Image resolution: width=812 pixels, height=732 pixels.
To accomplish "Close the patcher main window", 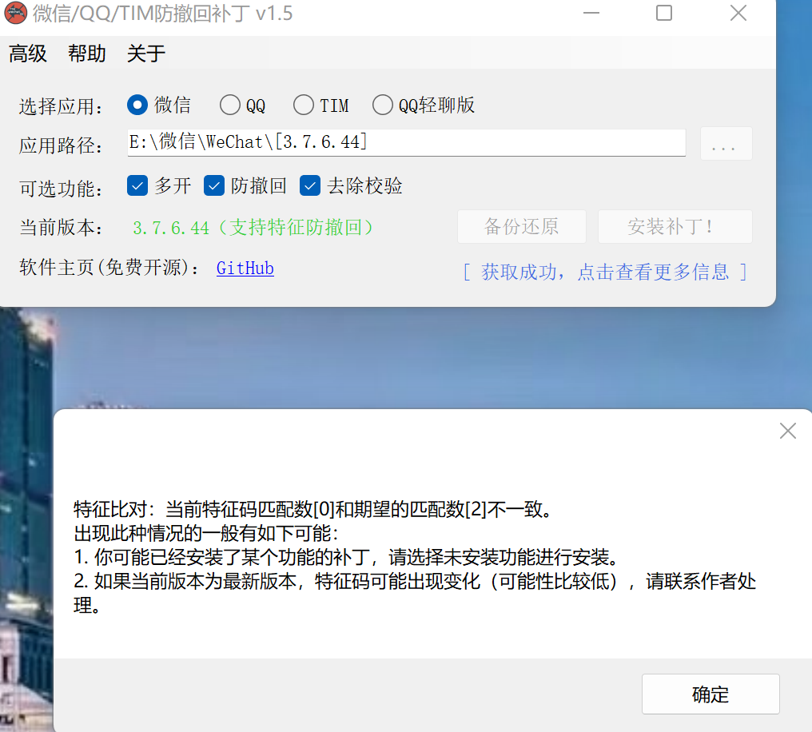I will tap(738, 13).
